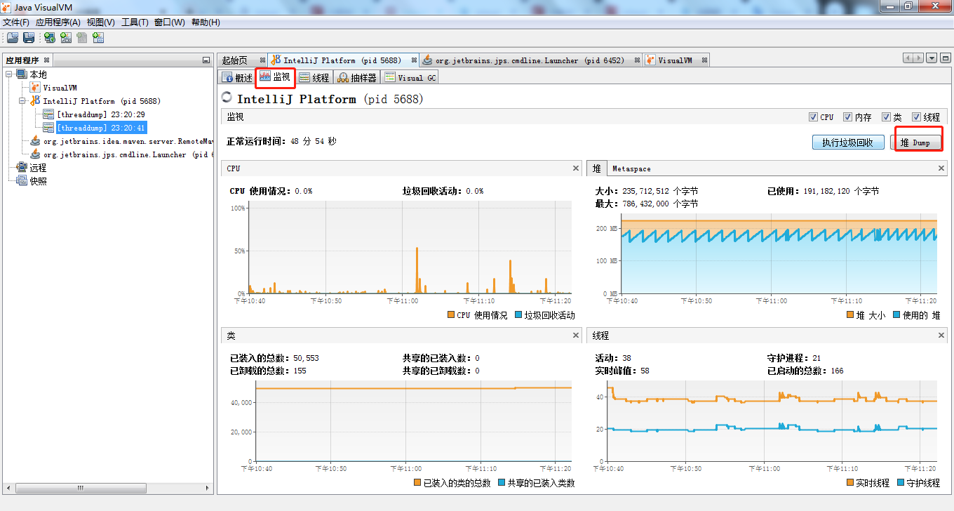Open the 视图(V) menu

tap(101, 22)
